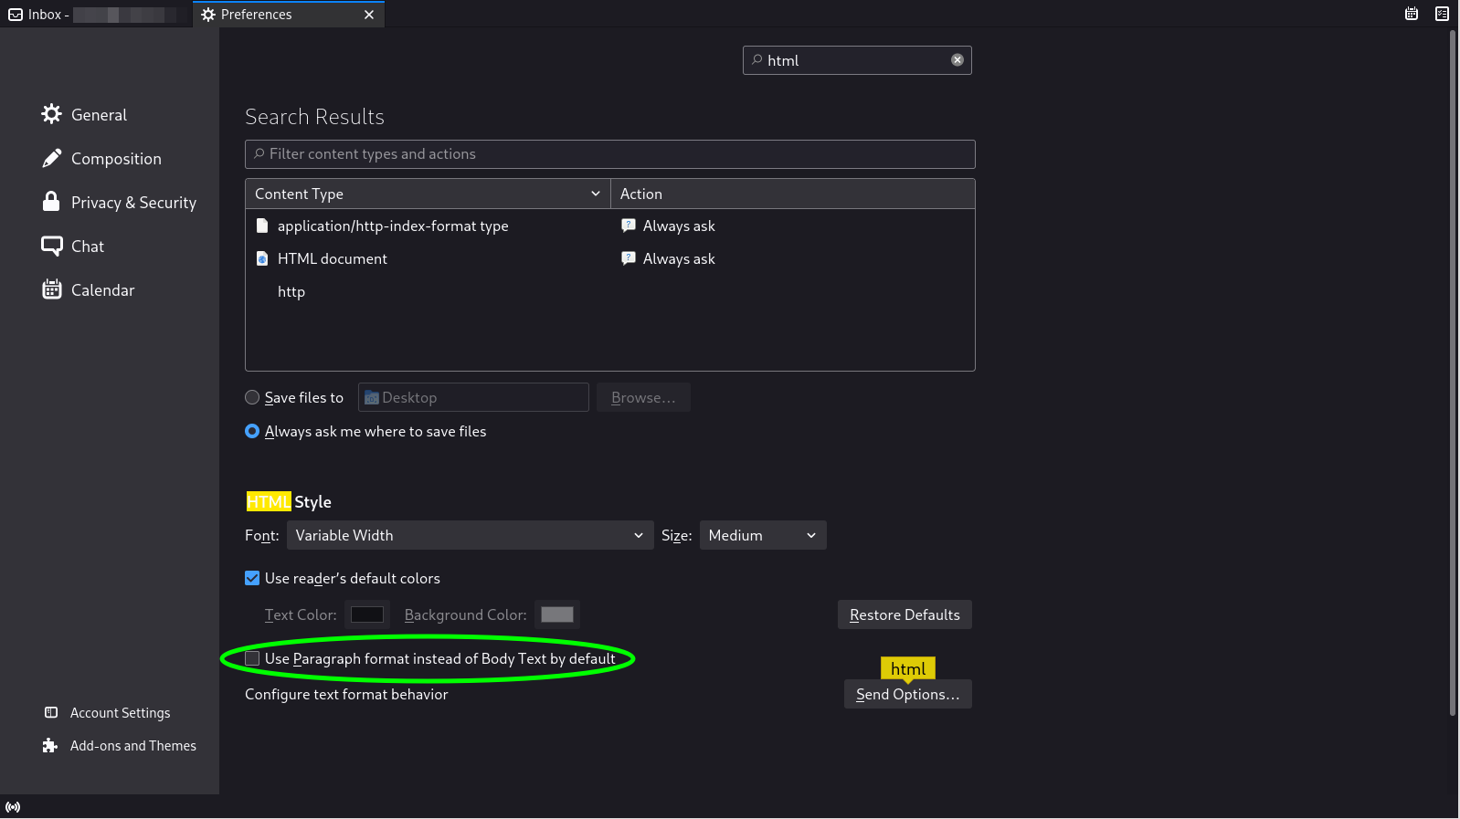Click Always ask icon for http-index-format

pos(629,226)
